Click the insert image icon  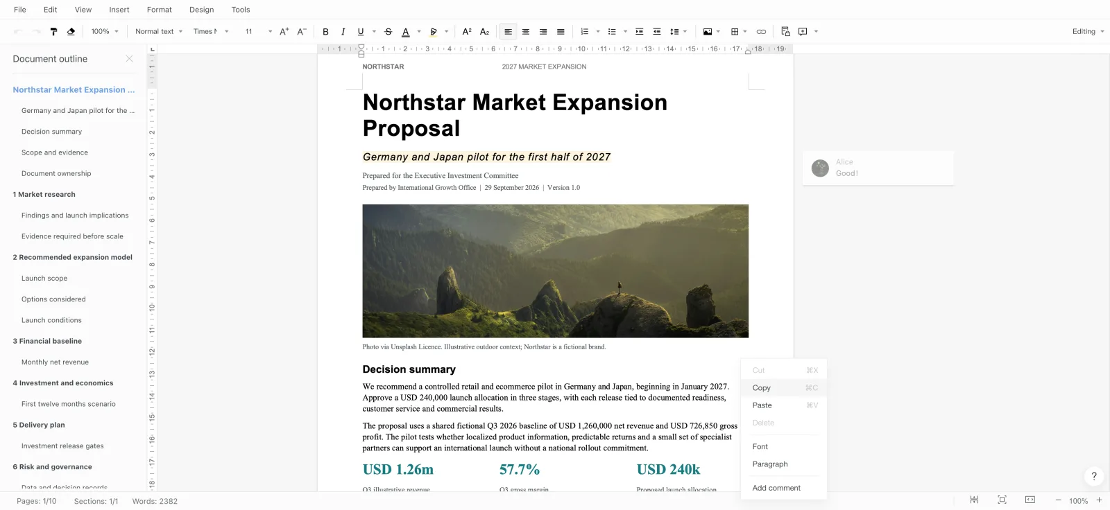(707, 31)
